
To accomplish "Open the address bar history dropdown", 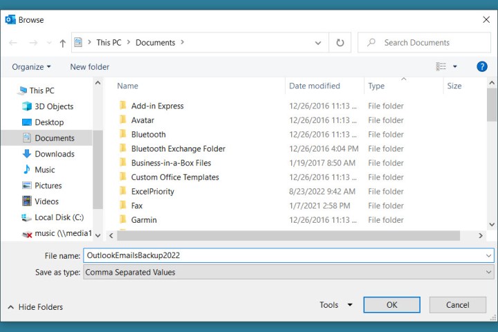I will (x=319, y=43).
